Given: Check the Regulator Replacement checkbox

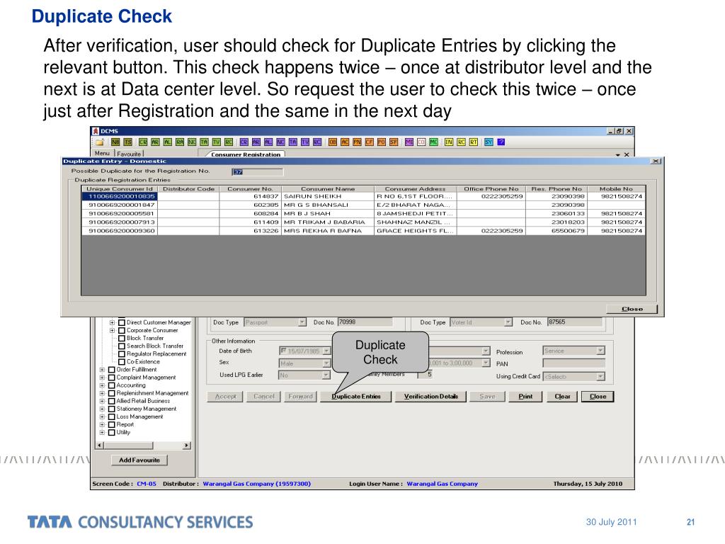Looking at the screenshot, I should click(122, 354).
